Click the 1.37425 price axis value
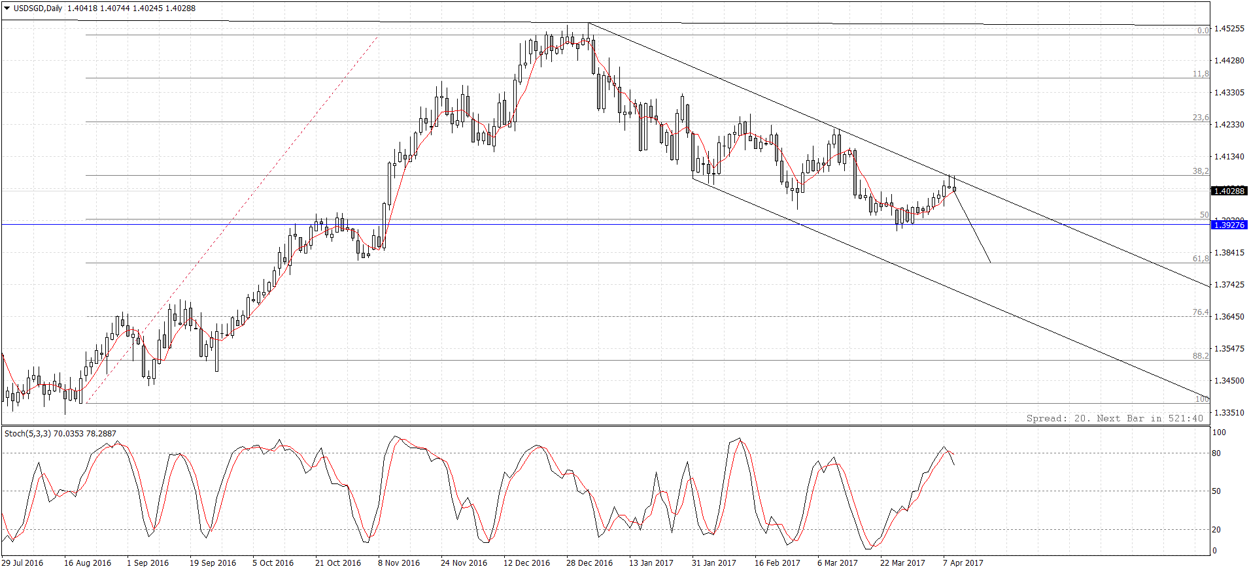This screenshot has width=1249, height=571. click(x=1229, y=285)
